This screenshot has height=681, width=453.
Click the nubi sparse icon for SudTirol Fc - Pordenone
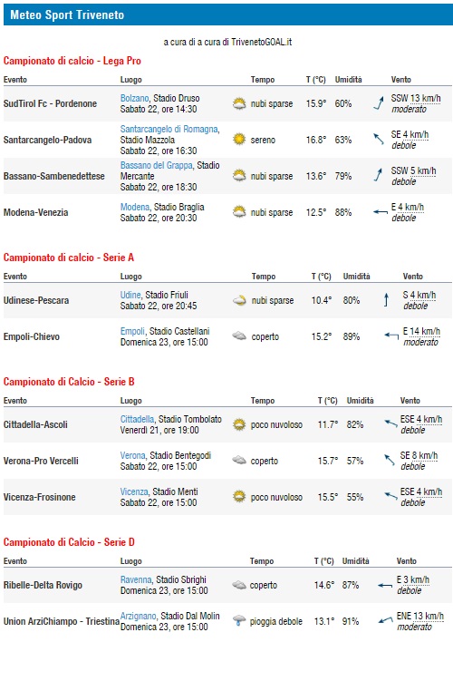[x=239, y=103]
